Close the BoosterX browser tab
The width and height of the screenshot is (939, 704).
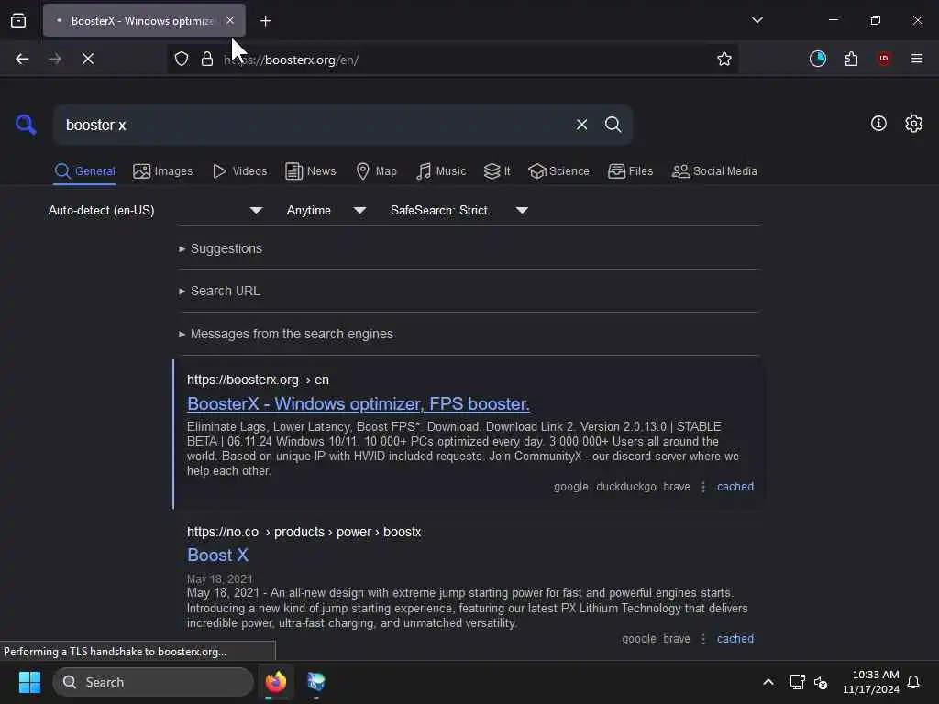point(230,21)
